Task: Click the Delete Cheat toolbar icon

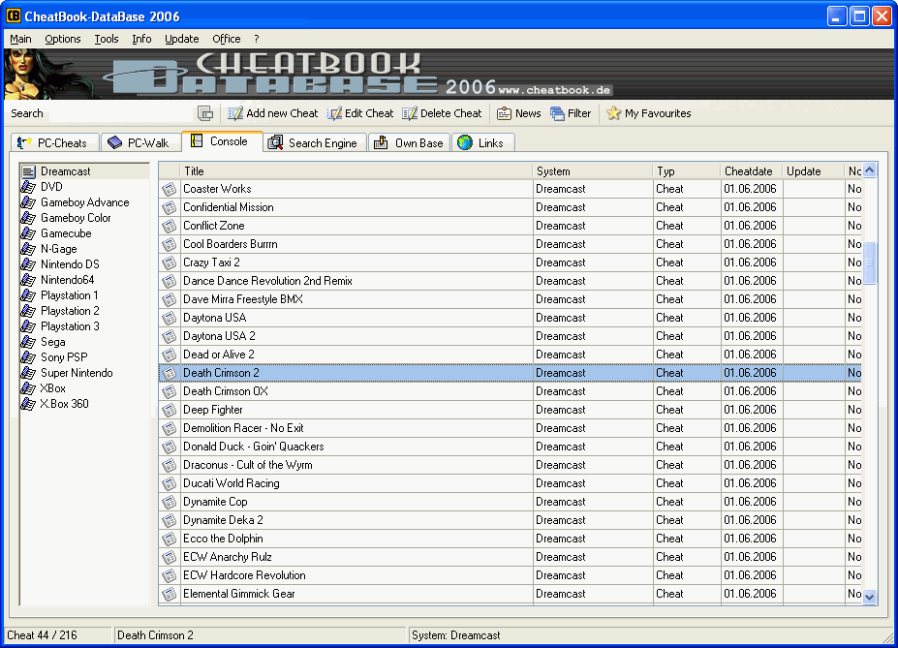Action: pos(410,113)
